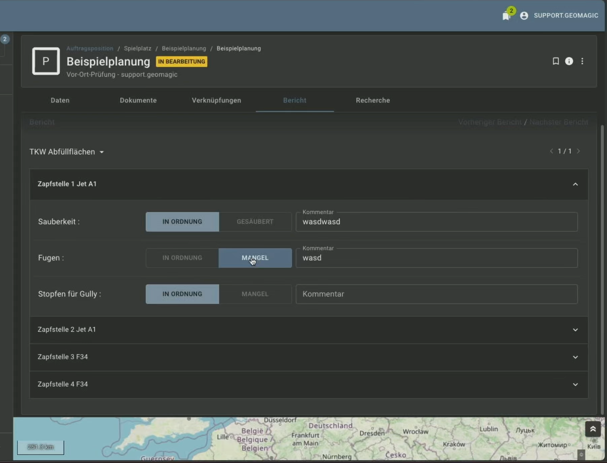
Task: Open the three-dot more options menu
Action: point(582,61)
